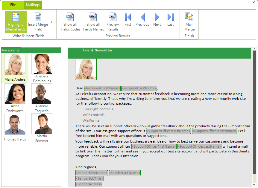258x188 pixels.
Task: Switch to the Mailings tab
Action: 33,5
